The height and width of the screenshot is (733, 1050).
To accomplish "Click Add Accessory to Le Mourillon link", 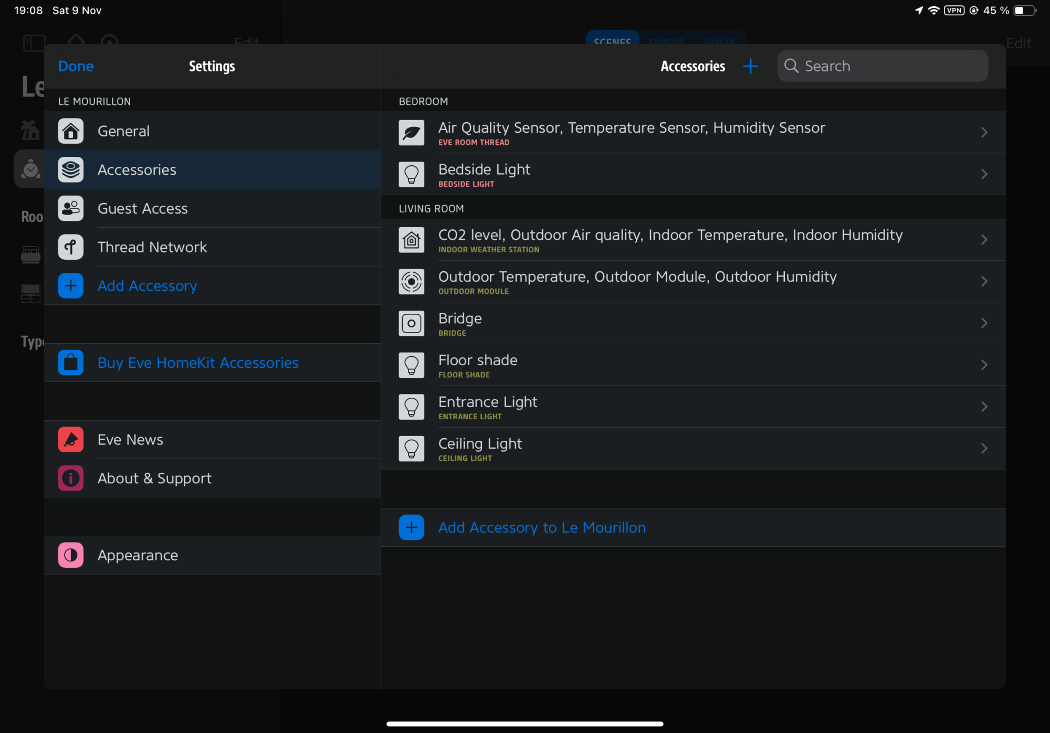I will [x=542, y=527].
